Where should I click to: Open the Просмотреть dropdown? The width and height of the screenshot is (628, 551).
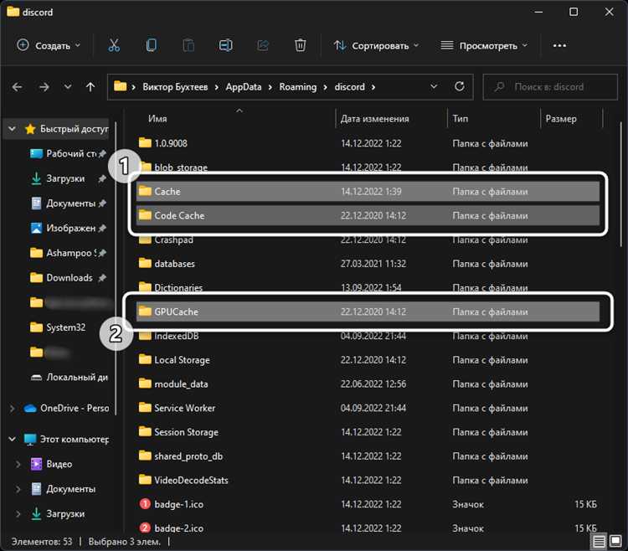[484, 46]
